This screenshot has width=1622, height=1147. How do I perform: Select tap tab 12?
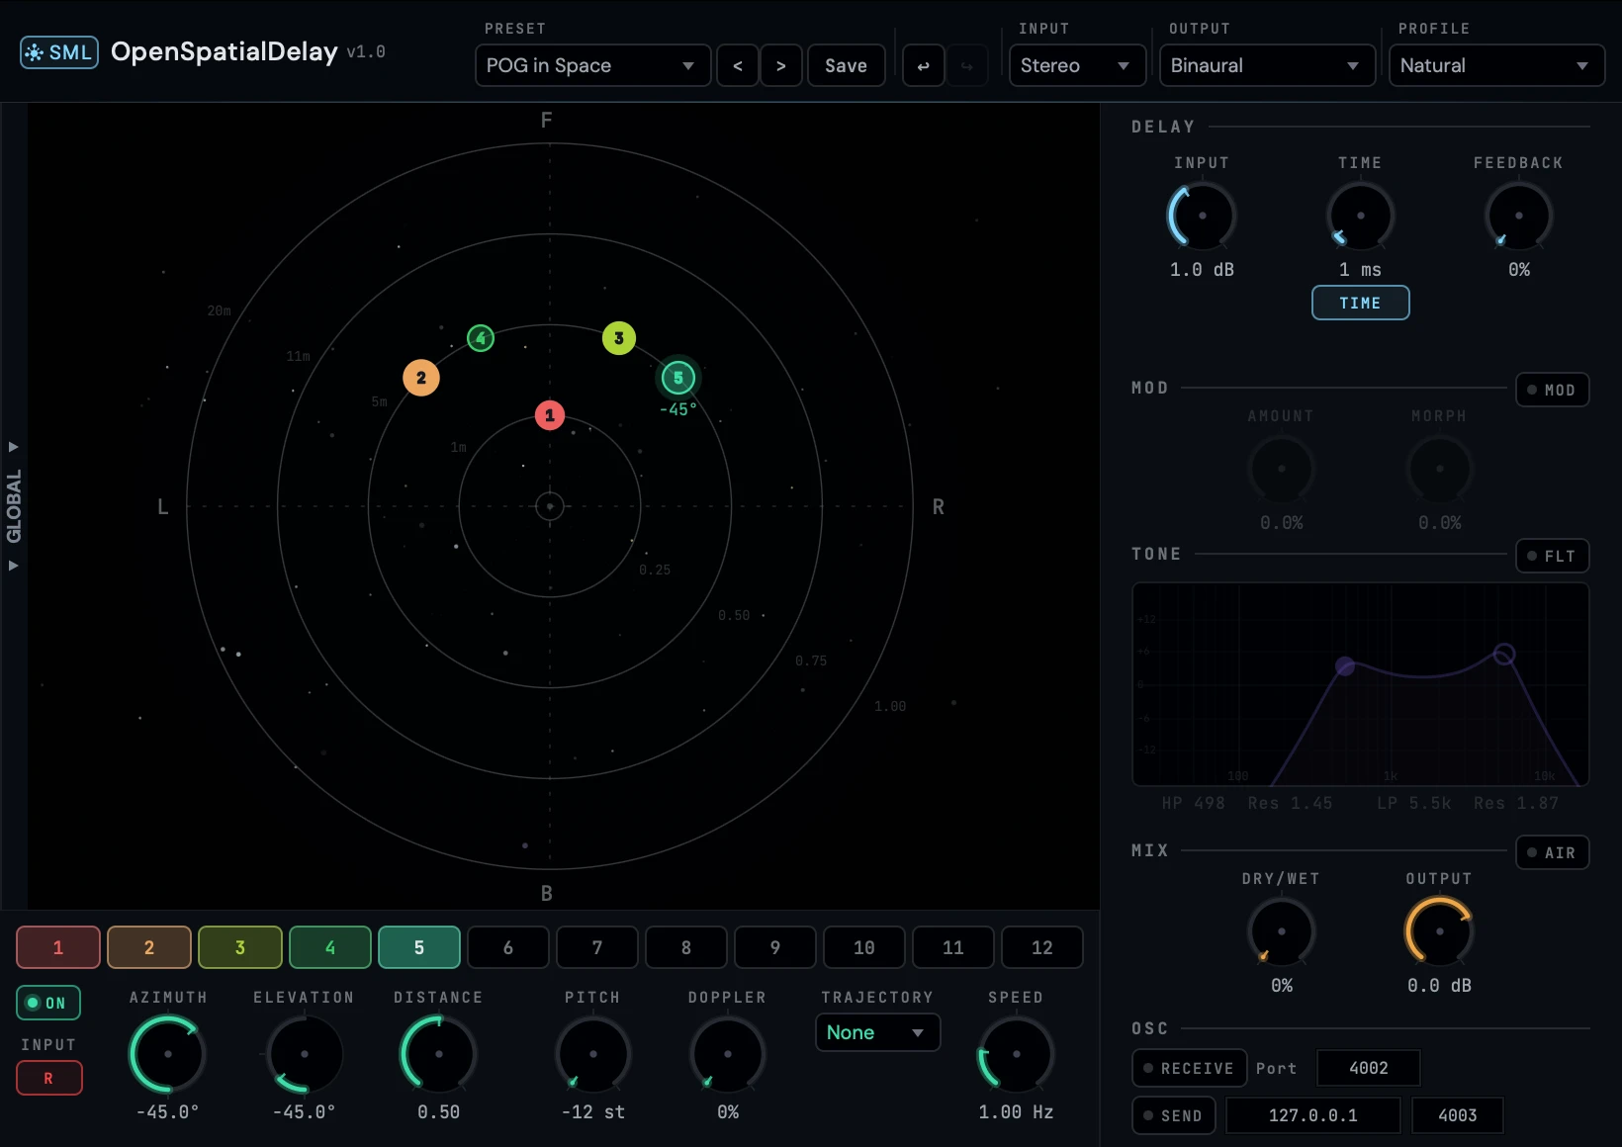(x=1042, y=947)
